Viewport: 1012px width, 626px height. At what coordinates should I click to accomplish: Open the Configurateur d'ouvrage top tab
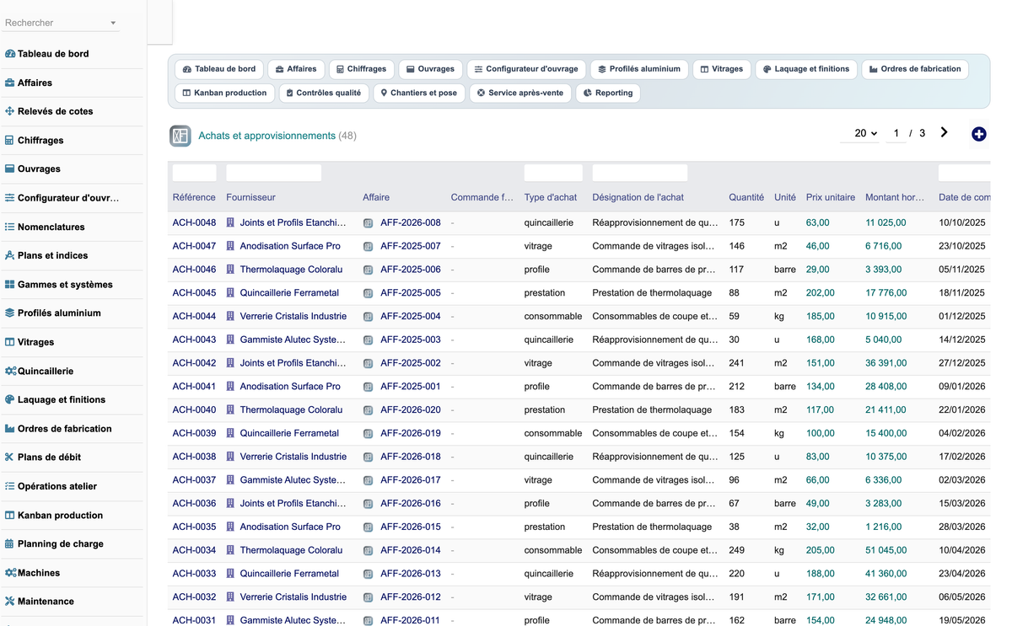(x=525, y=69)
